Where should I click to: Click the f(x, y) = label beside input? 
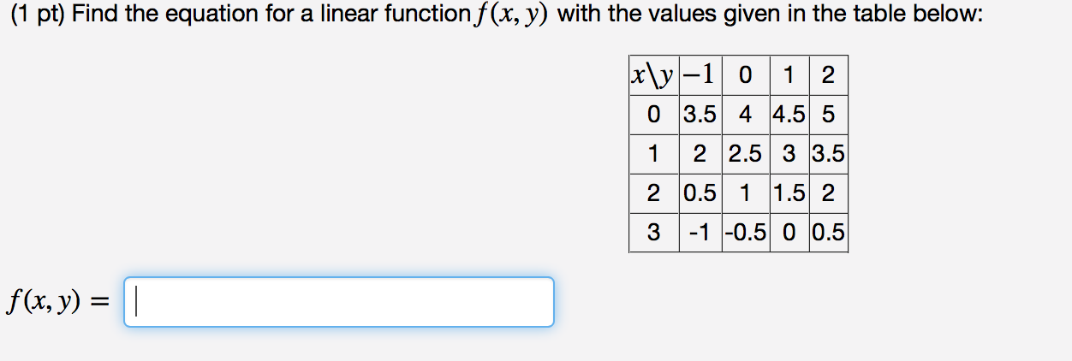(60, 302)
